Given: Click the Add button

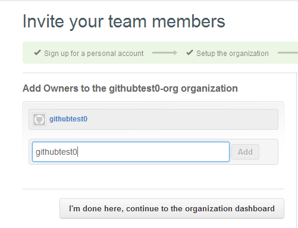Looking at the screenshot, I should (x=245, y=152).
